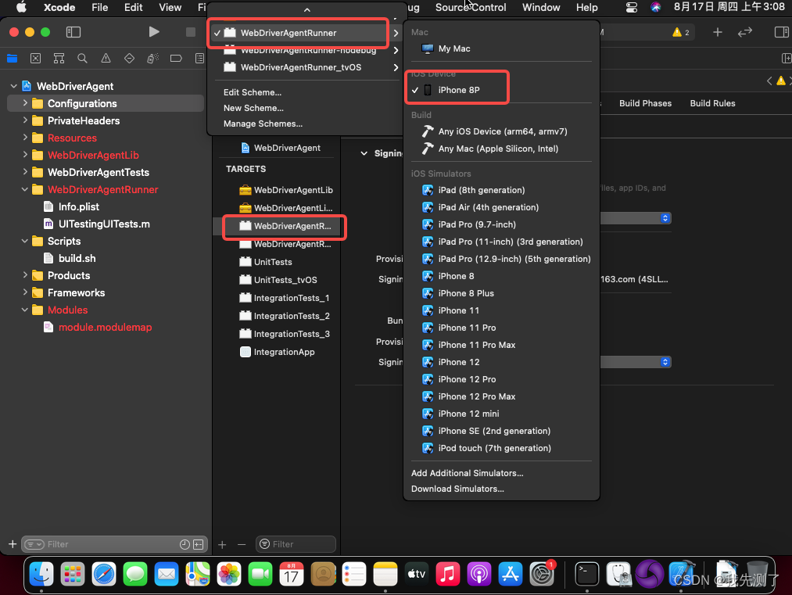
Task: Select iPhone 12 Pro Max simulator
Action: coord(479,396)
